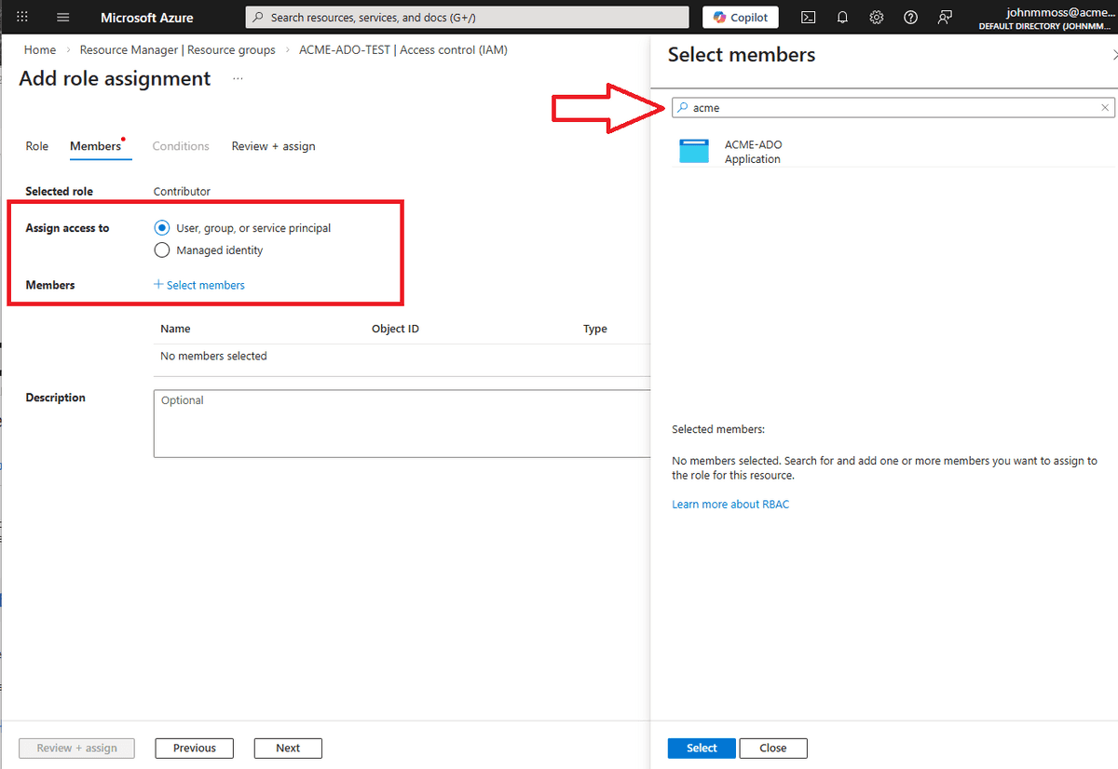
Task: Open the Copilot assistant
Action: pos(740,17)
